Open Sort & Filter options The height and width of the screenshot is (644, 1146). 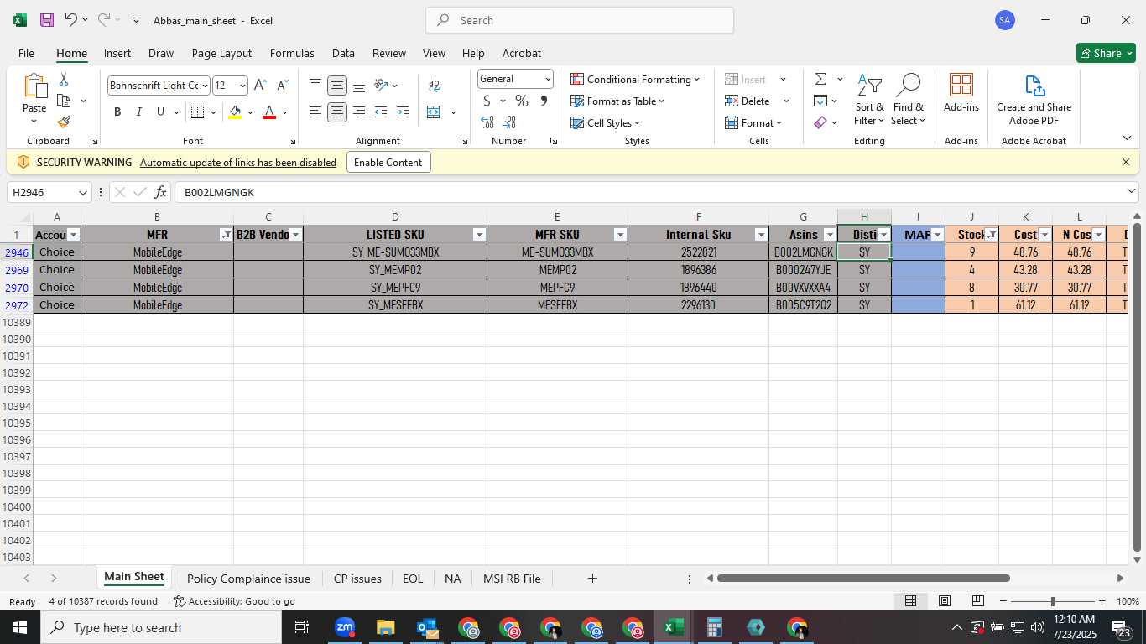(869, 100)
